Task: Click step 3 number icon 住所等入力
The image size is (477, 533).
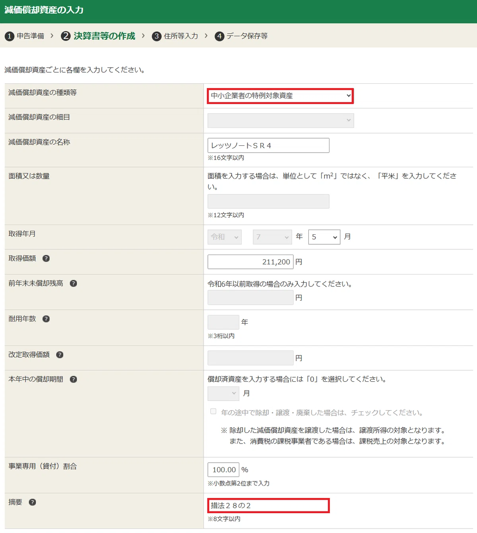Action: pyautogui.click(x=157, y=36)
